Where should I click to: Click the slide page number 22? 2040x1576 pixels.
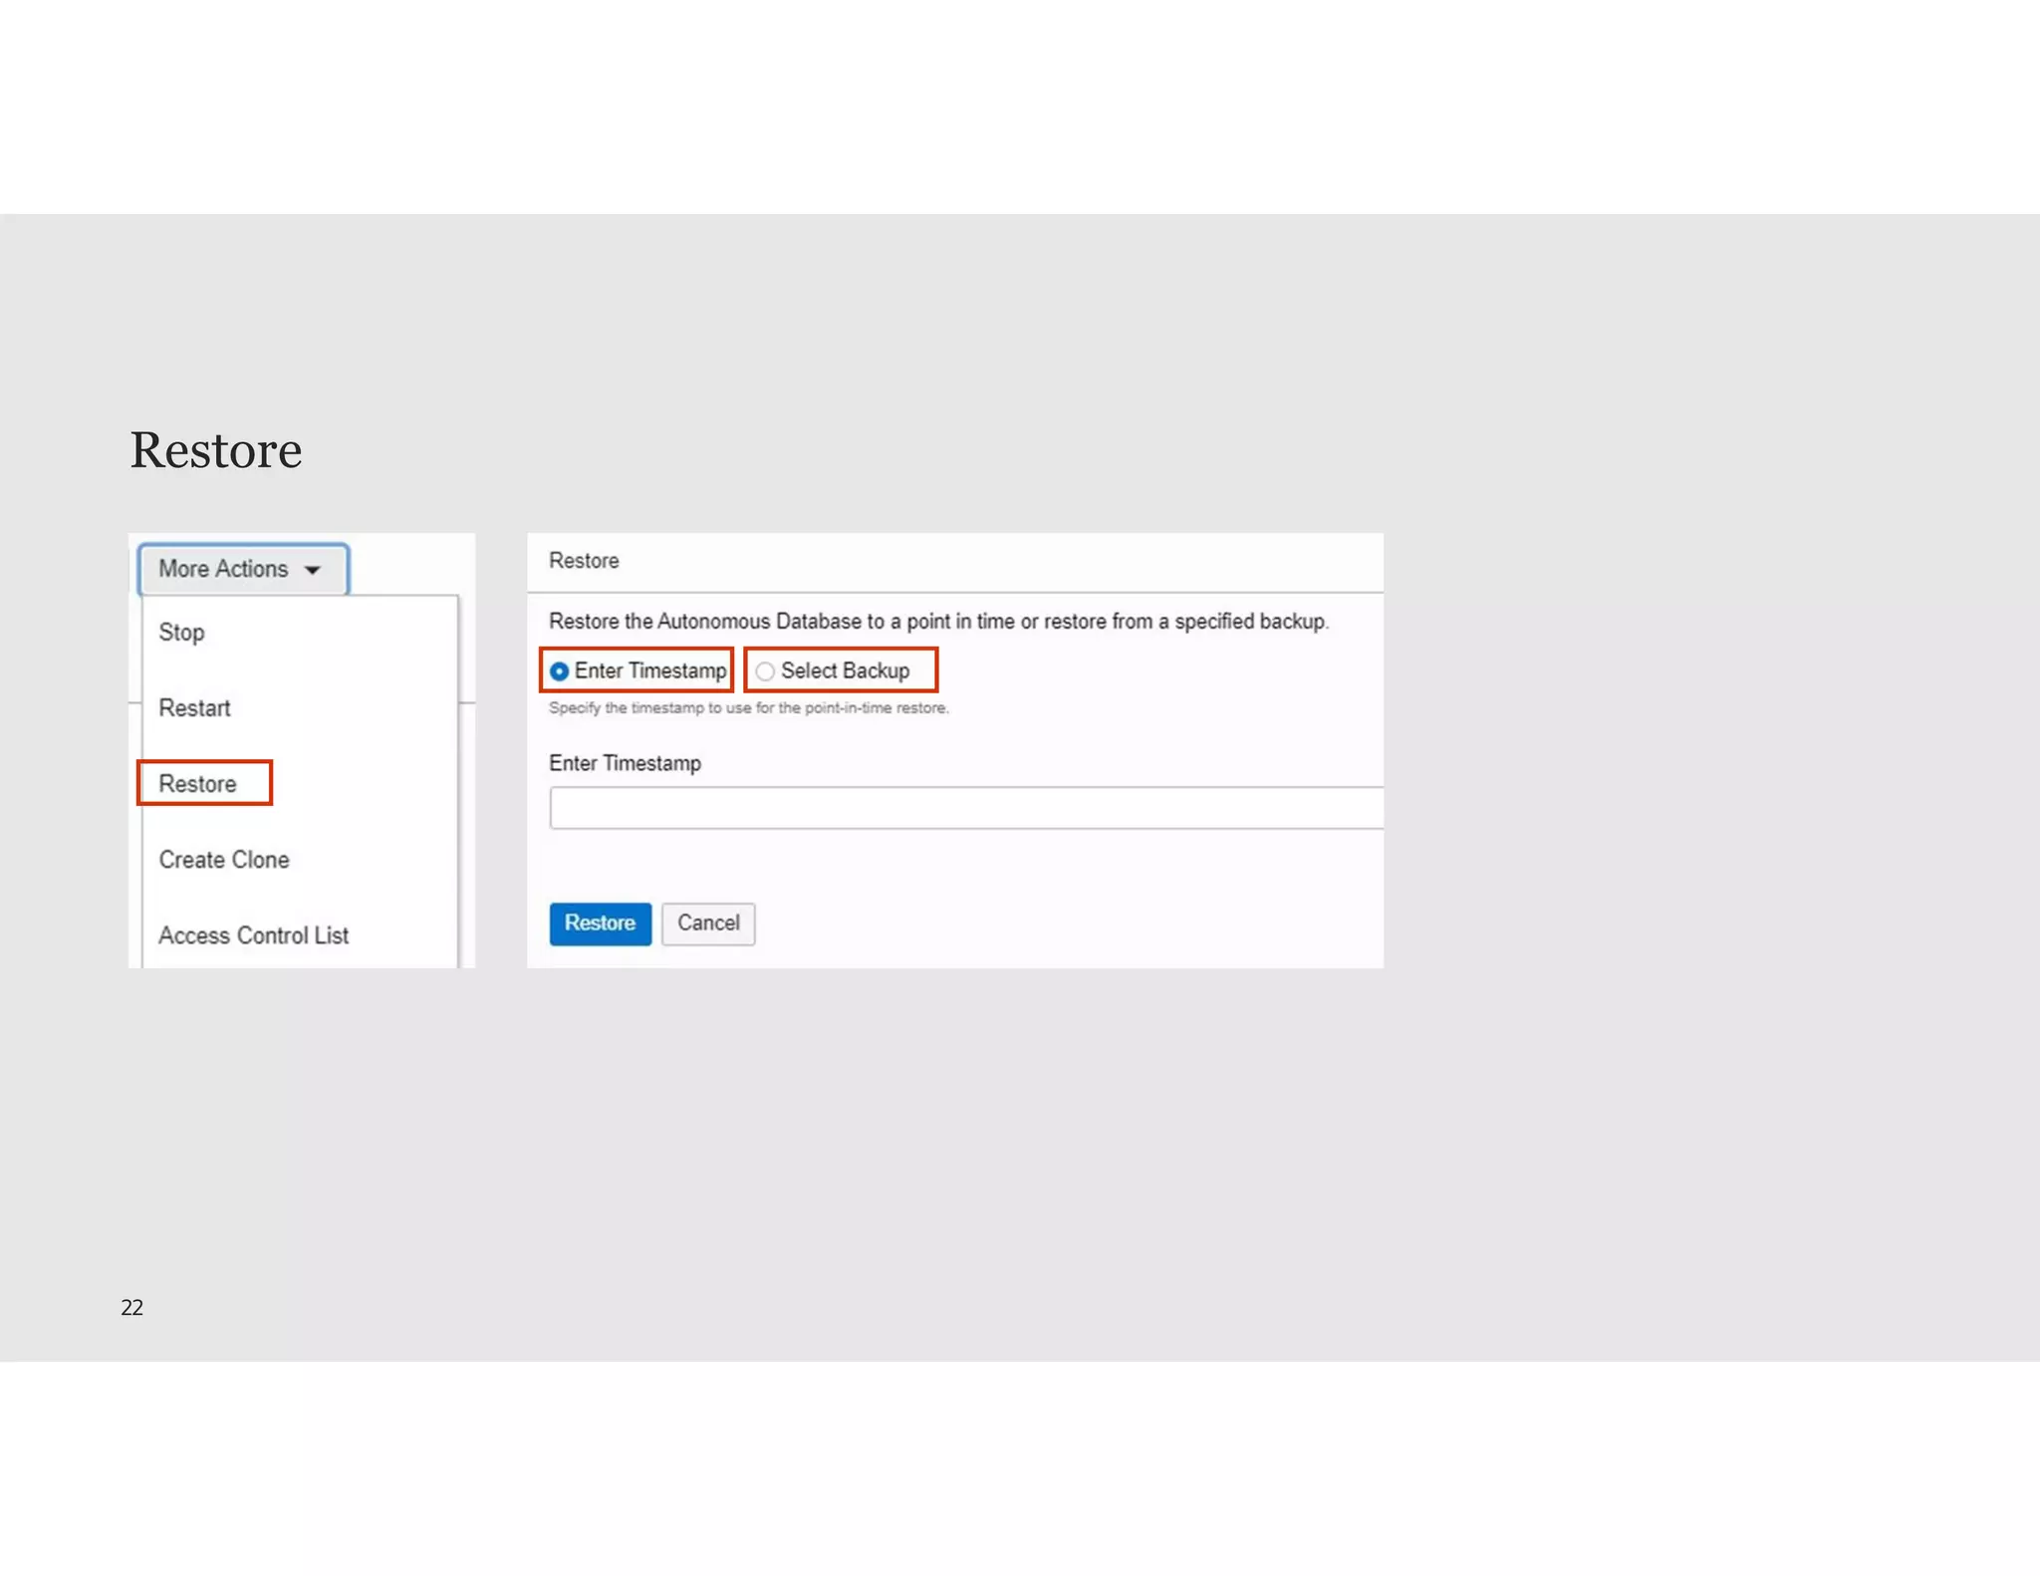click(x=131, y=1308)
